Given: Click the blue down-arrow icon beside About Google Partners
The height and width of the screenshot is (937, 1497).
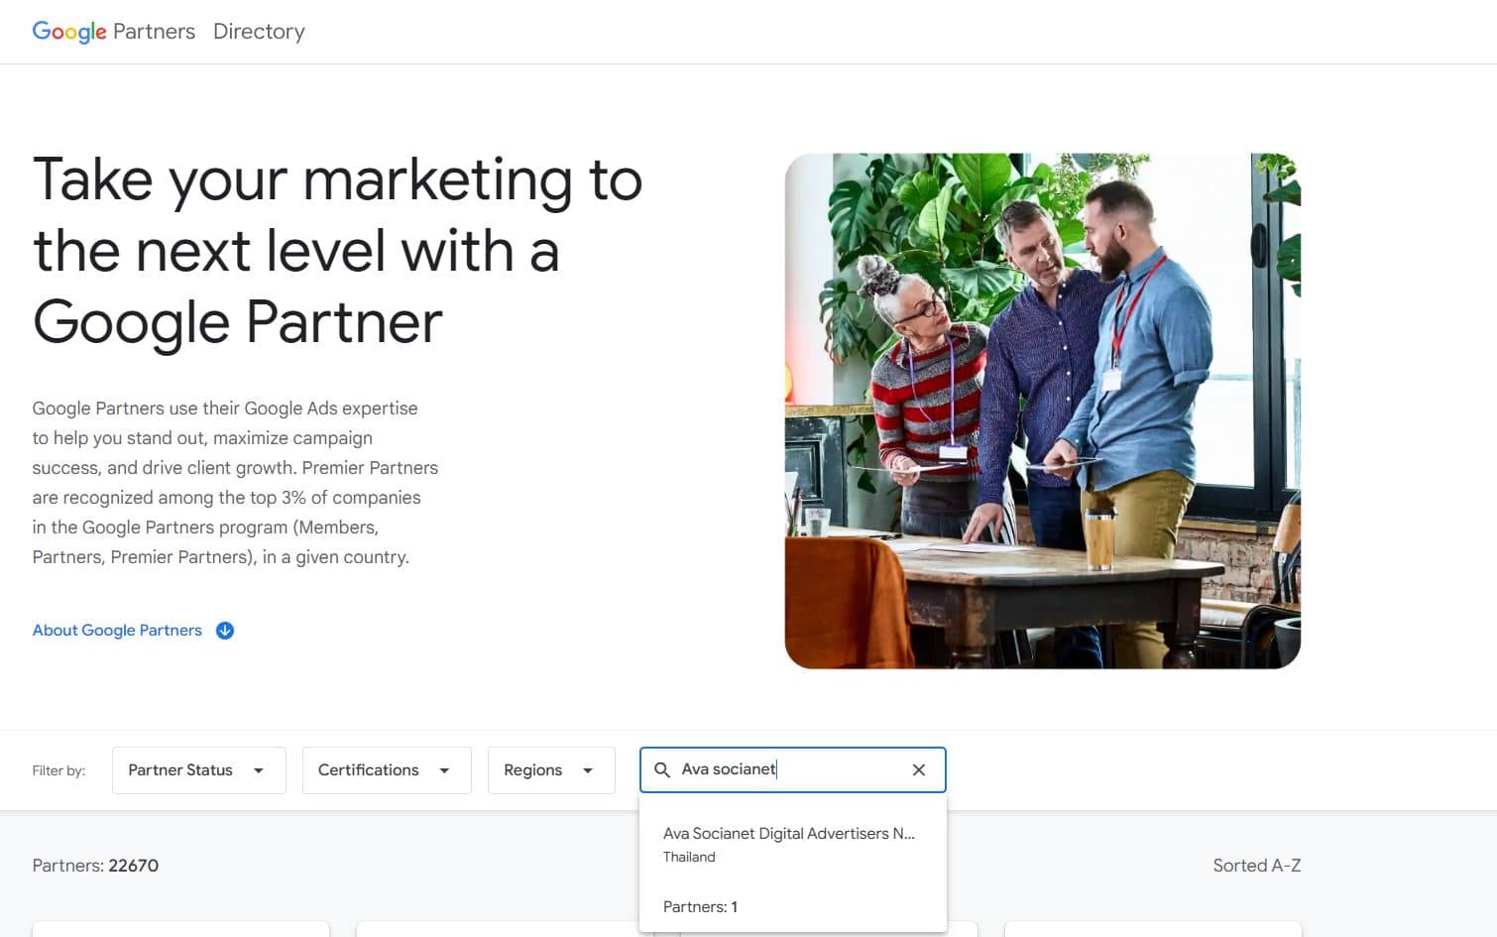Looking at the screenshot, I should (x=225, y=631).
